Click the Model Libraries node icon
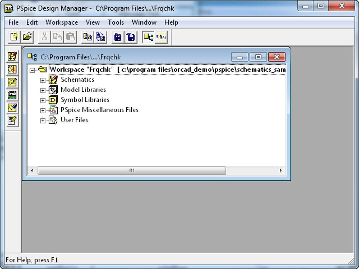This screenshot has height=269, width=359. [53, 90]
